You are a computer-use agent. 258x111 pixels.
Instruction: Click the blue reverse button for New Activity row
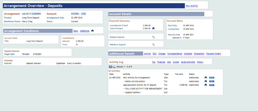point(212,78)
